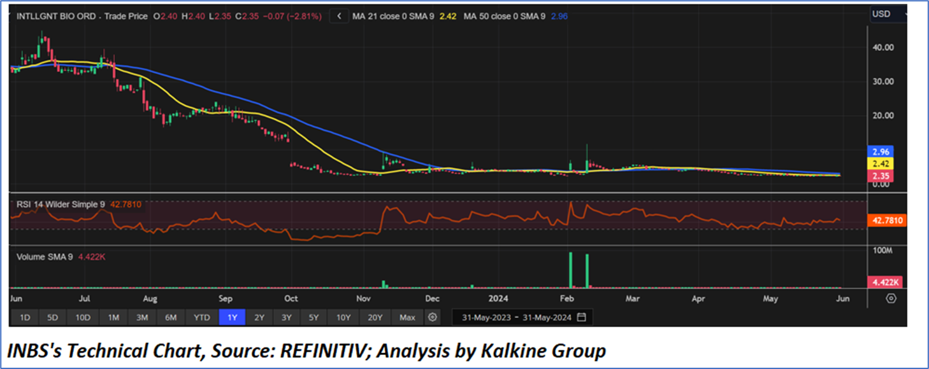Click the Volume SMA legend value 4.422K
Screen dimensions: 929x369
[91, 257]
